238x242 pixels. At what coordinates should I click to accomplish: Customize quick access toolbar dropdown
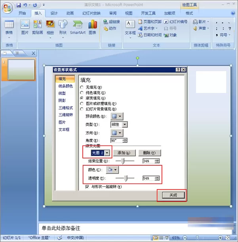click(x=44, y=5)
